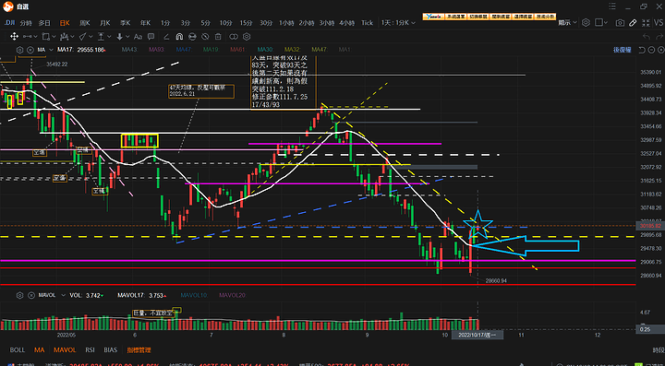665x366 pixels.
Task: Open MA indicator settings gear
Action: 19,50
